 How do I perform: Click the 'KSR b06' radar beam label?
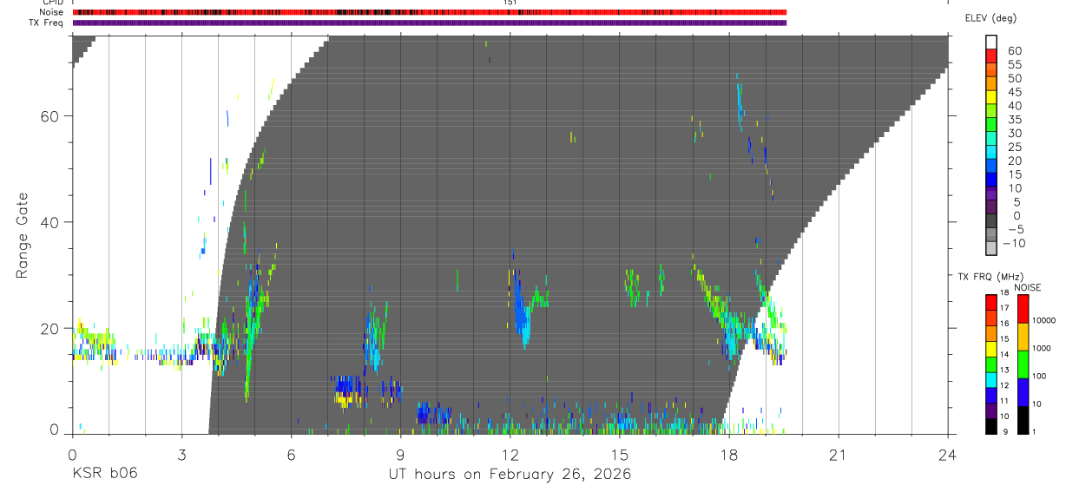[104, 474]
